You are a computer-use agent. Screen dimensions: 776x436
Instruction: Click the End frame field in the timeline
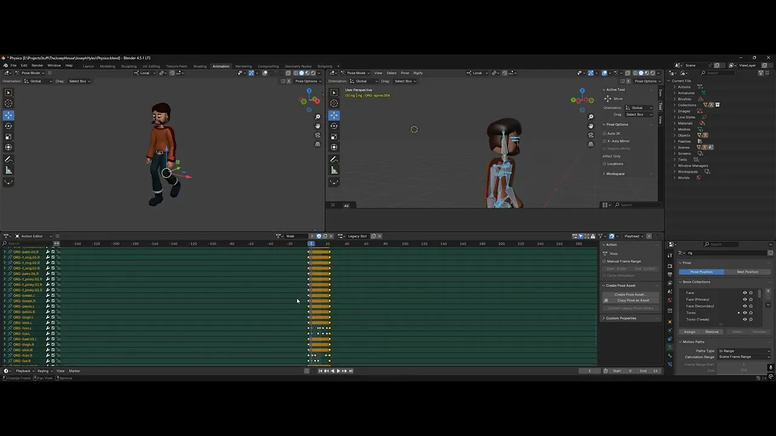649,371
